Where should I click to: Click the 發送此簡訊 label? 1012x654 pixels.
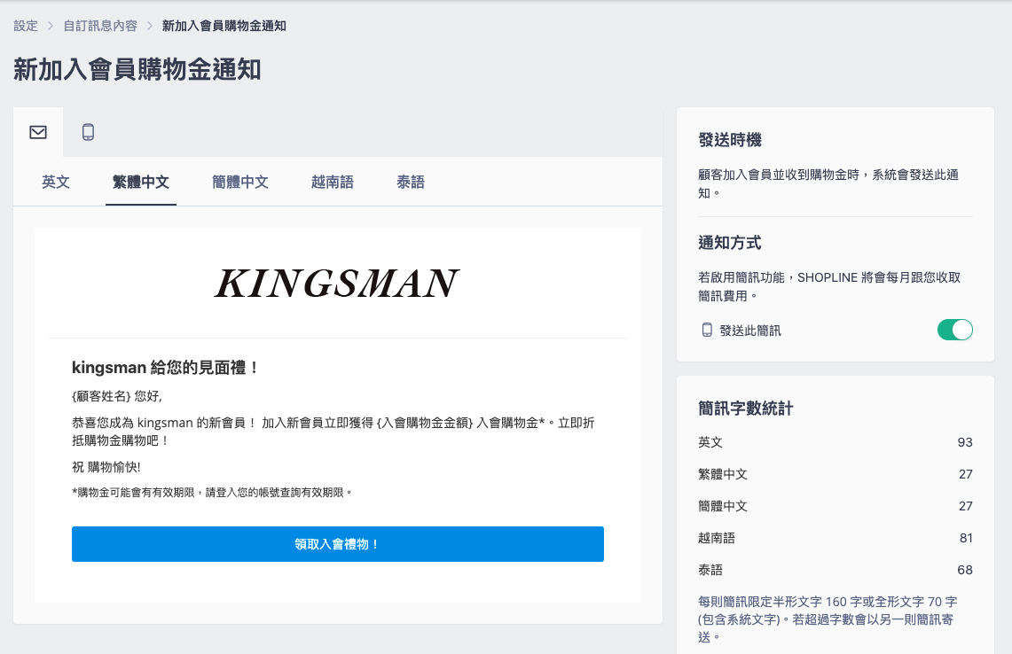tap(750, 331)
